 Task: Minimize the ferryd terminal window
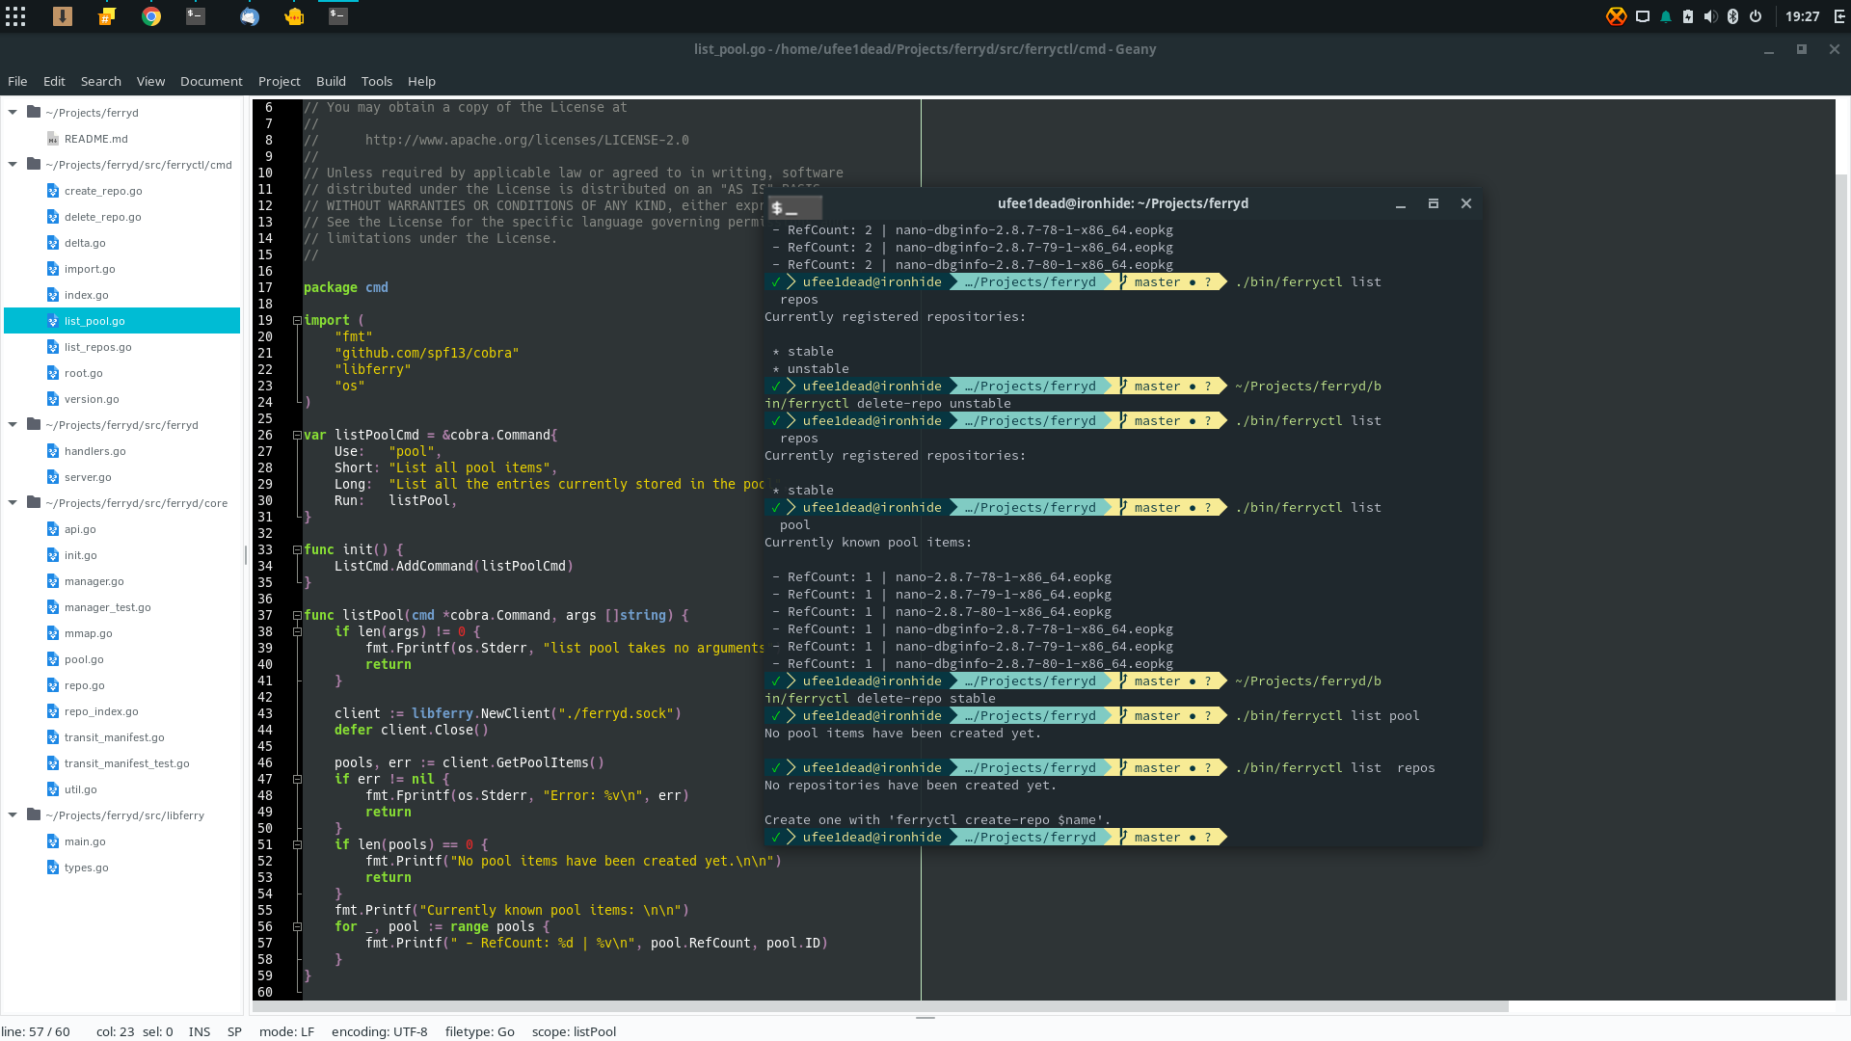coord(1401,204)
